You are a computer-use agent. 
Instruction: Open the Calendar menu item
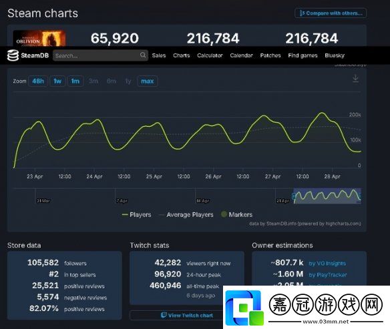click(241, 55)
